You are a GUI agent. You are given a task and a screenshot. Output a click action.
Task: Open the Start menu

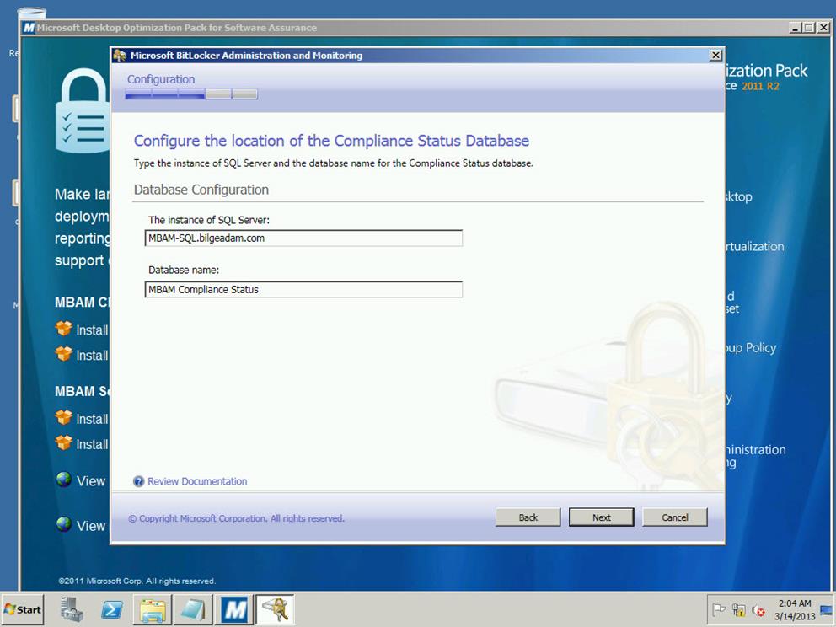click(23, 609)
